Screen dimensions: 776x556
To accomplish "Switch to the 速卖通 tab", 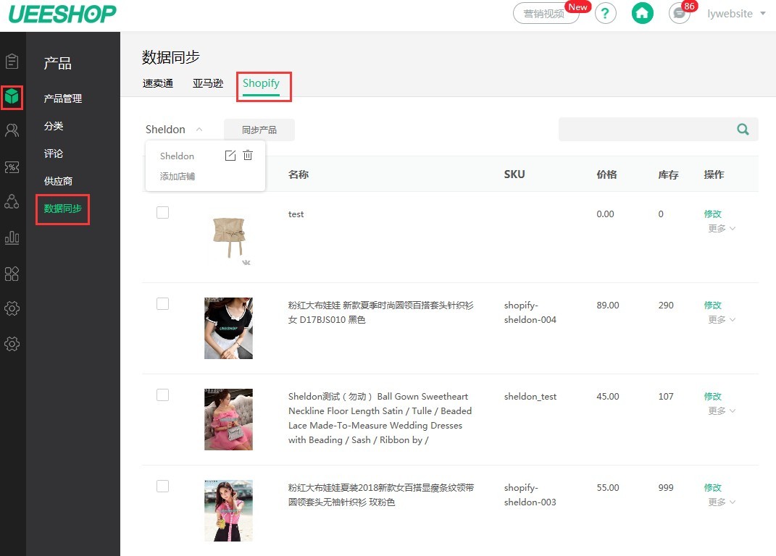I will 158,83.
